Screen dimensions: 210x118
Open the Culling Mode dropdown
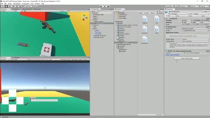[196, 41]
